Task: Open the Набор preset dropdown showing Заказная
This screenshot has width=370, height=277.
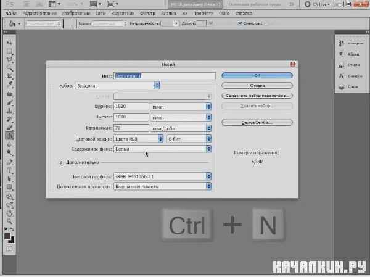Action: pyautogui.click(x=117, y=86)
